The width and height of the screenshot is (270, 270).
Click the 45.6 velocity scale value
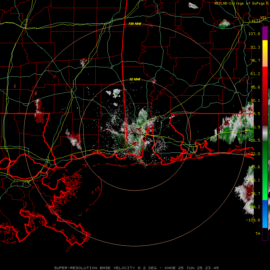click(x=255, y=87)
